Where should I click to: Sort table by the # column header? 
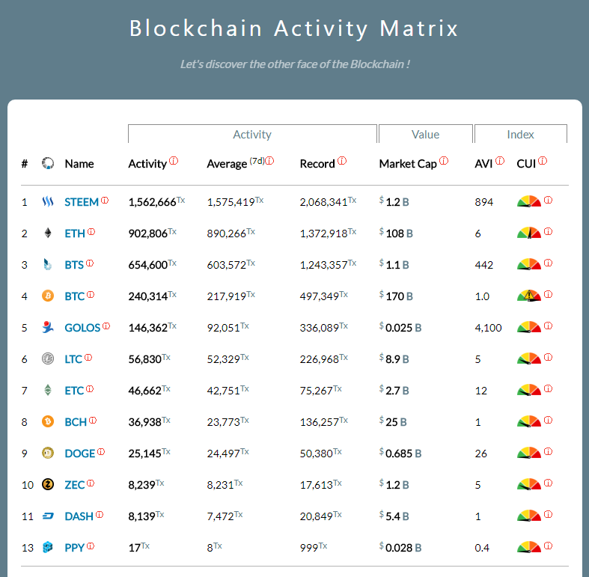click(25, 164)
